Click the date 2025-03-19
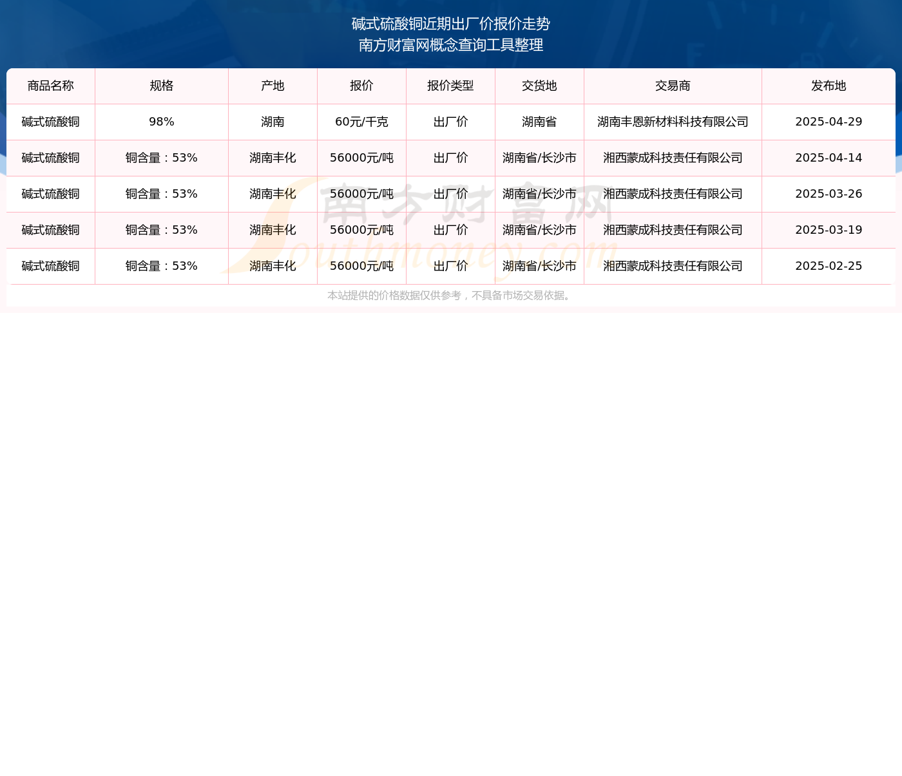Image resolution: width=902 pixels, height=776 pixels. tap(829, 230)
